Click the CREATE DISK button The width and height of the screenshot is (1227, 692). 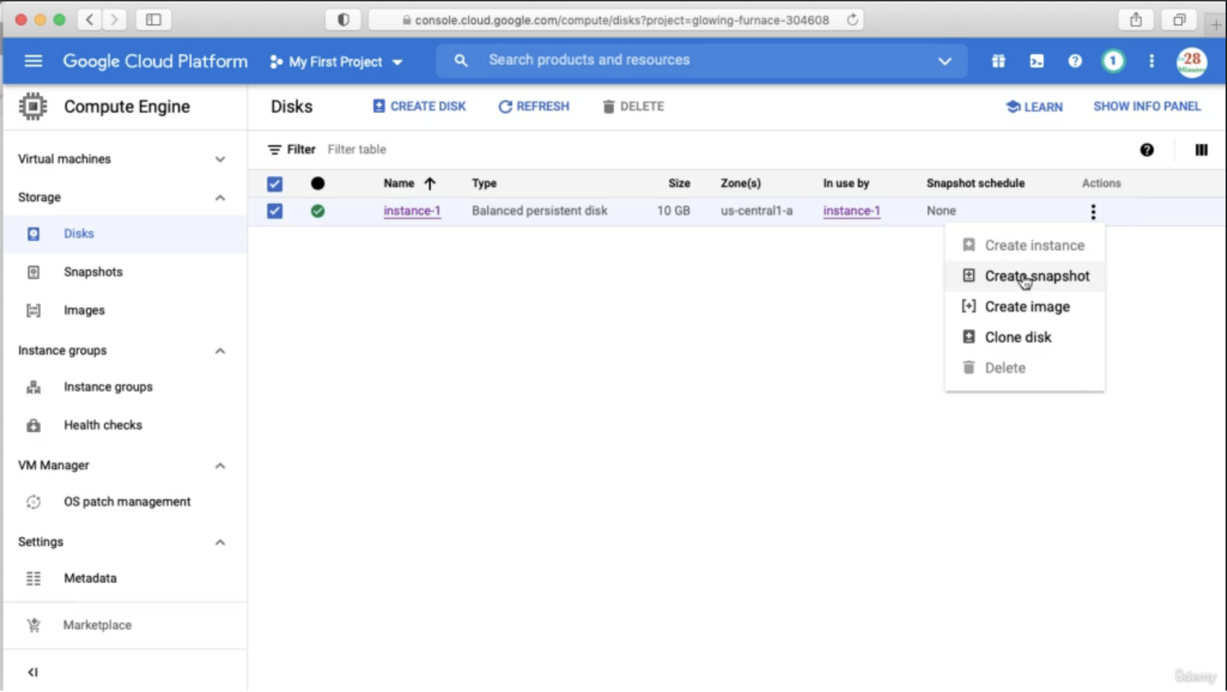(x=420, y=106)
